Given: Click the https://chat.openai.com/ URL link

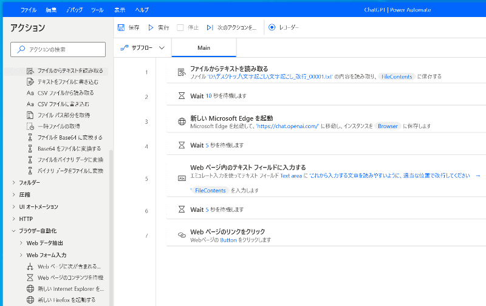Looking at the screenshot, I should [x=287, y=126].
